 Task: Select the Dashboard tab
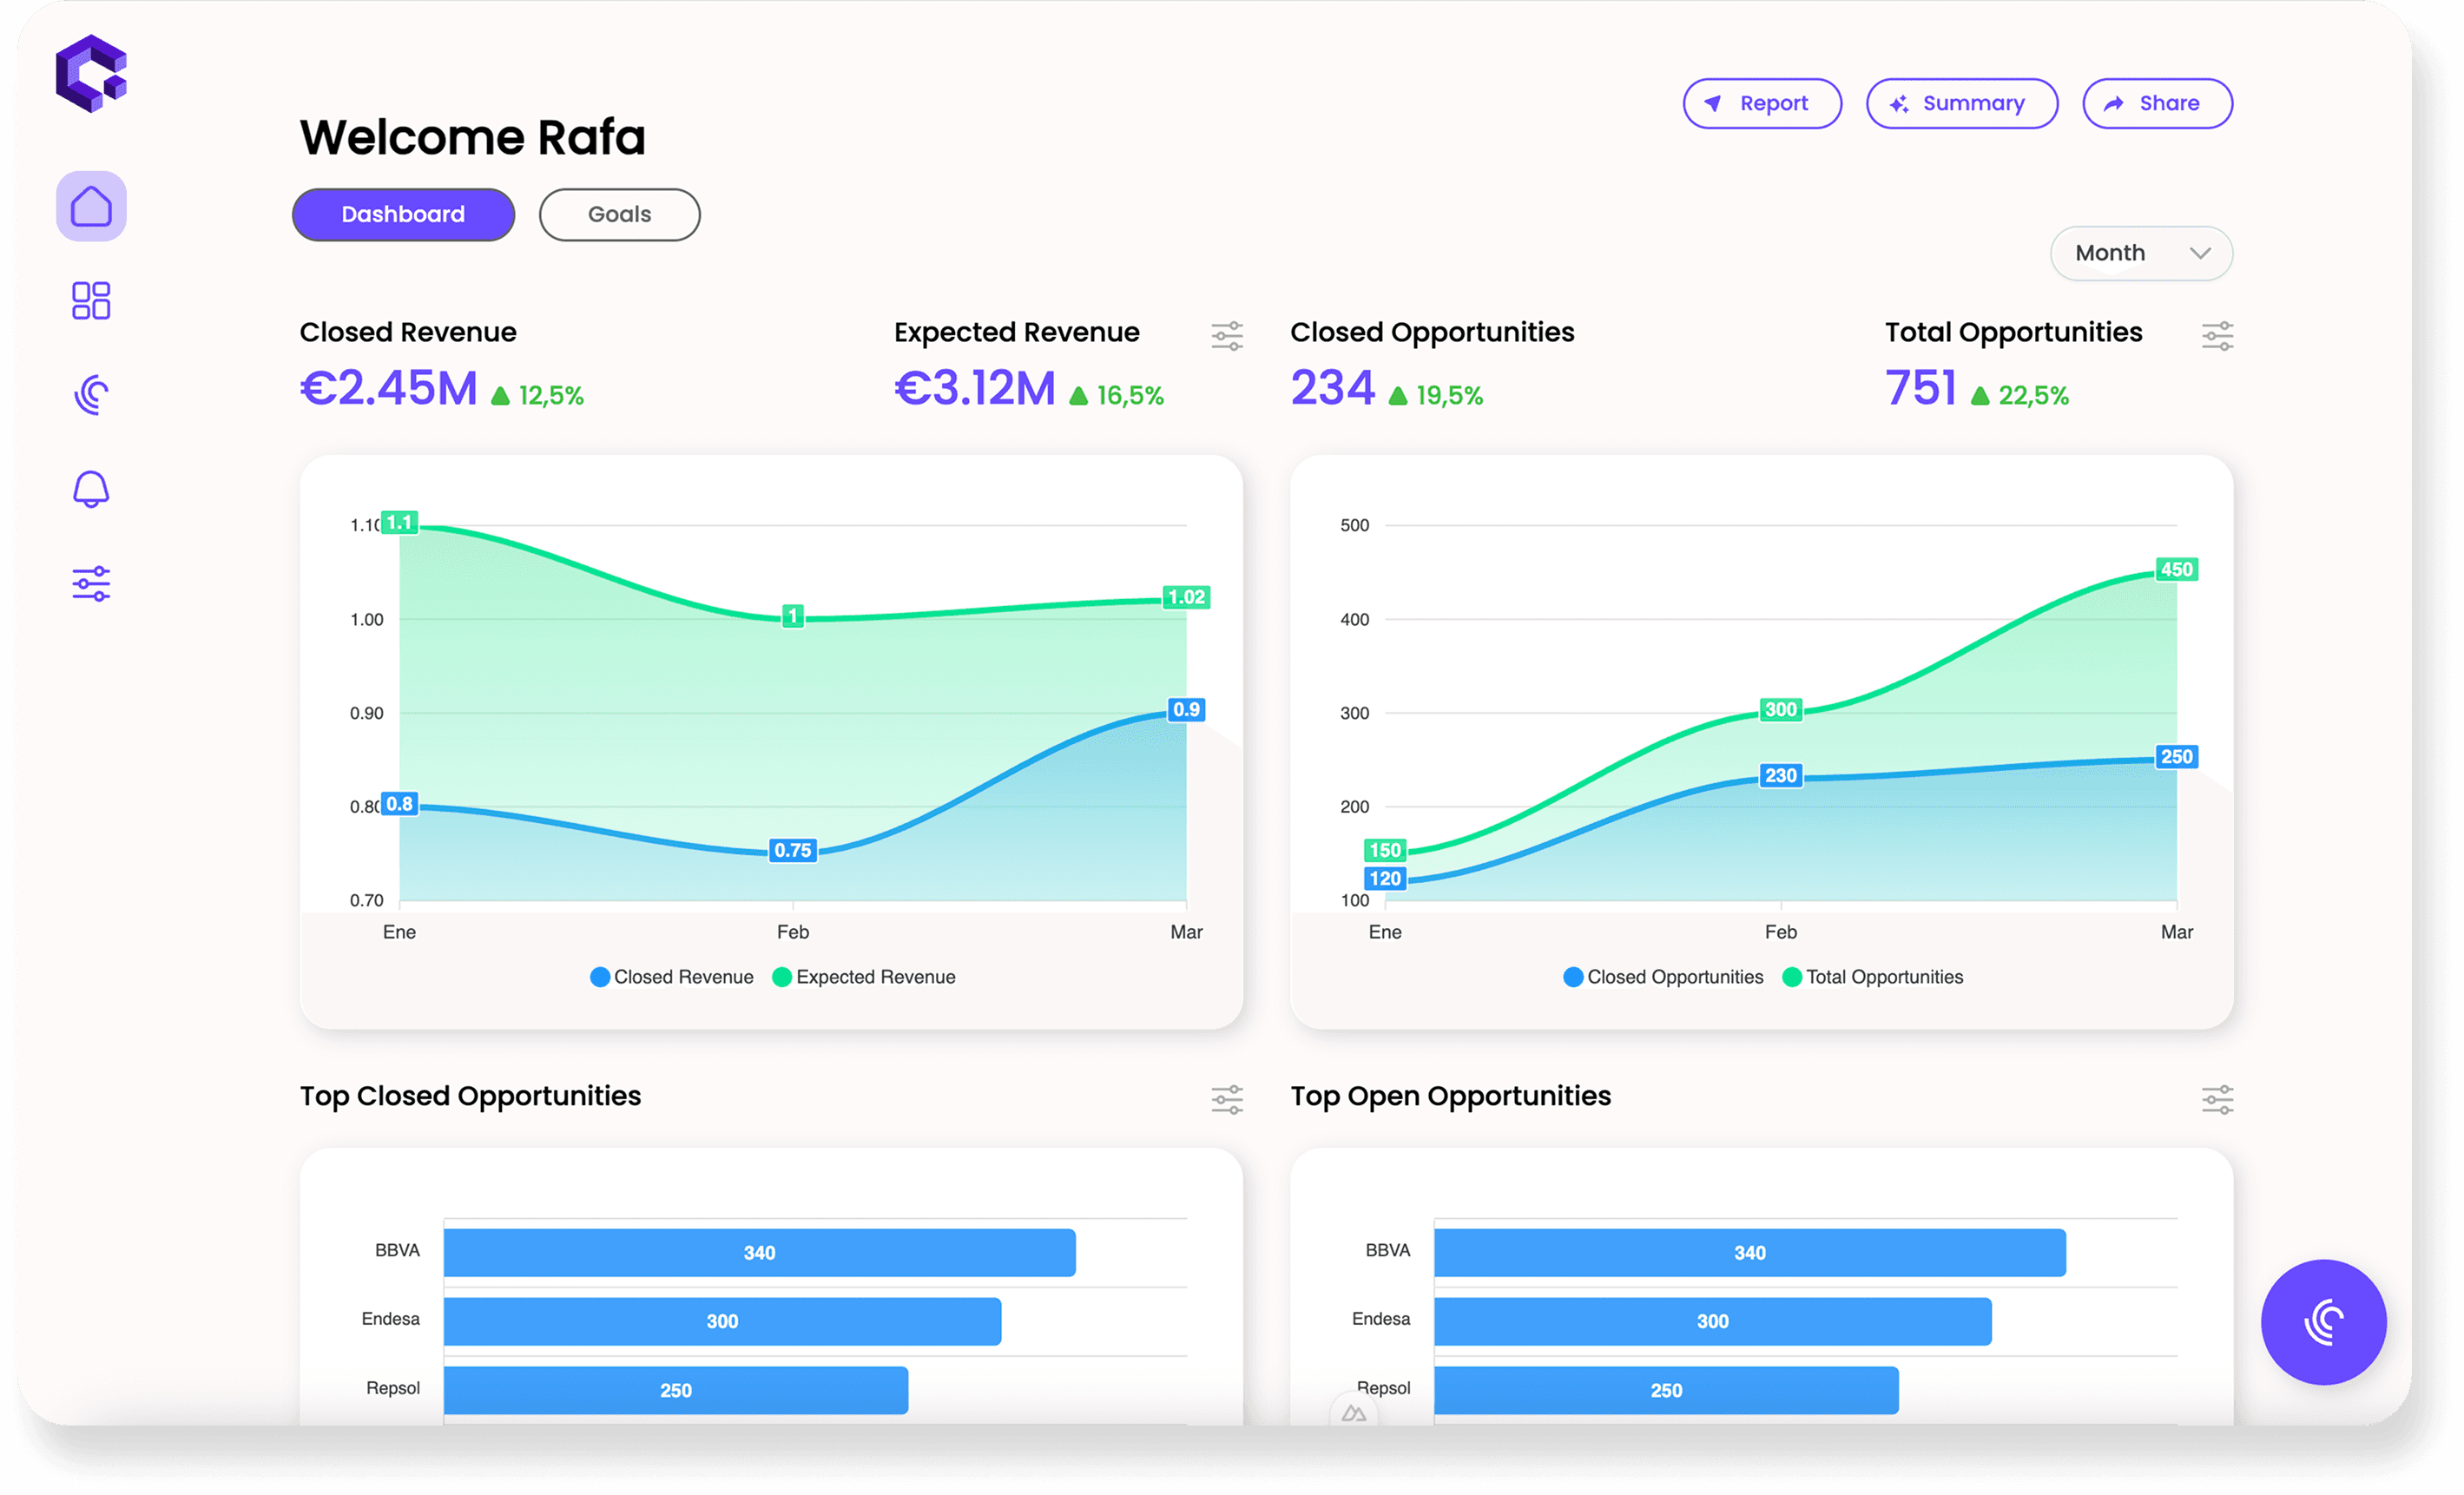(403, 214)
